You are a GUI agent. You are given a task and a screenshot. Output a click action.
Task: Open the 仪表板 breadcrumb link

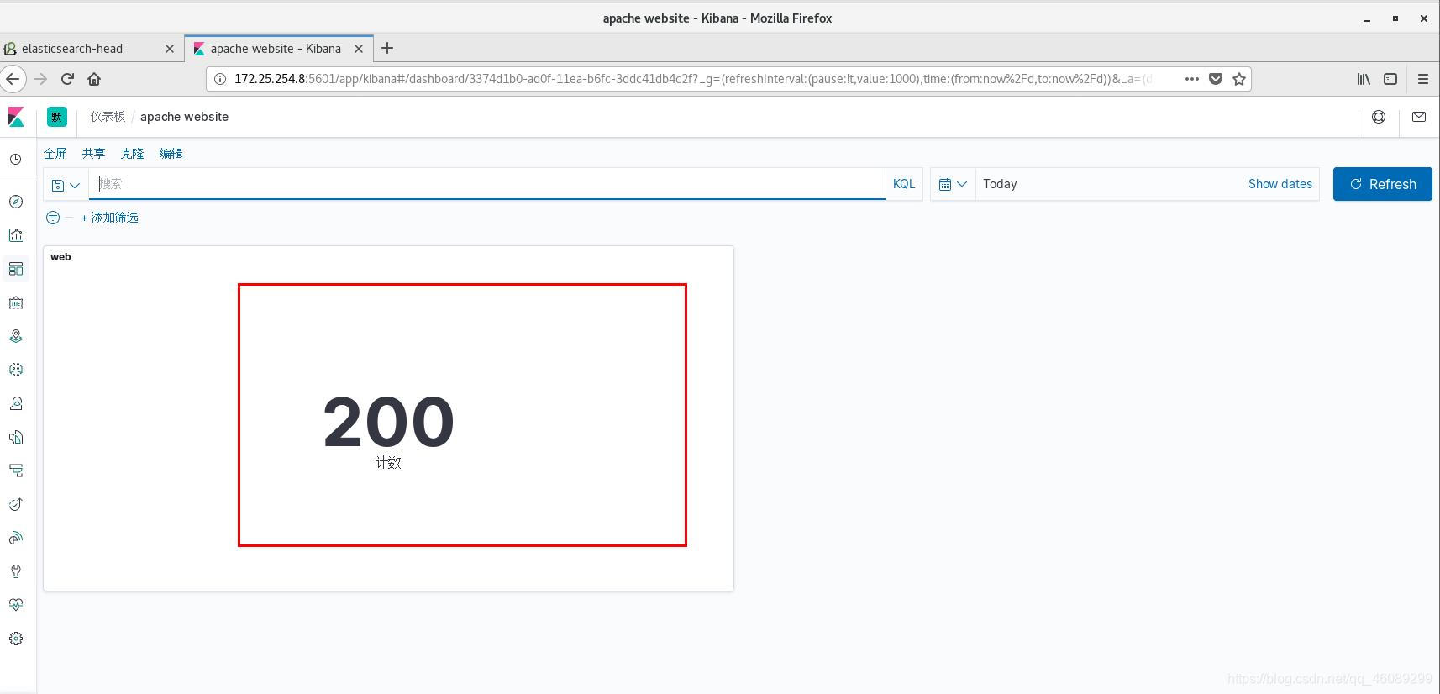pos(108,117)
